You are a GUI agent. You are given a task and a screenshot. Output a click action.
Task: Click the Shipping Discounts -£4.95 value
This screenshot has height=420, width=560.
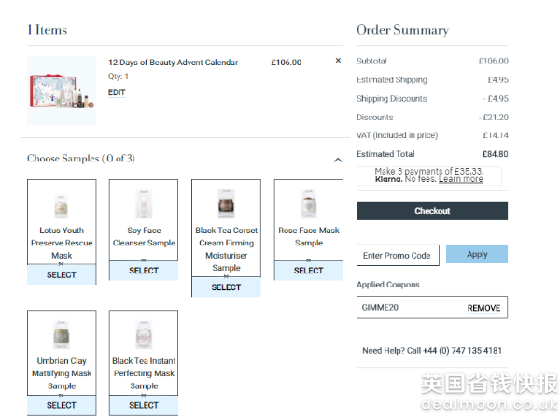(x=496, y=99)
